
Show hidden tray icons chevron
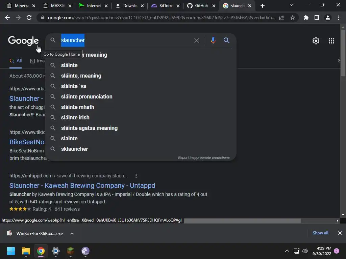(287, 251)
